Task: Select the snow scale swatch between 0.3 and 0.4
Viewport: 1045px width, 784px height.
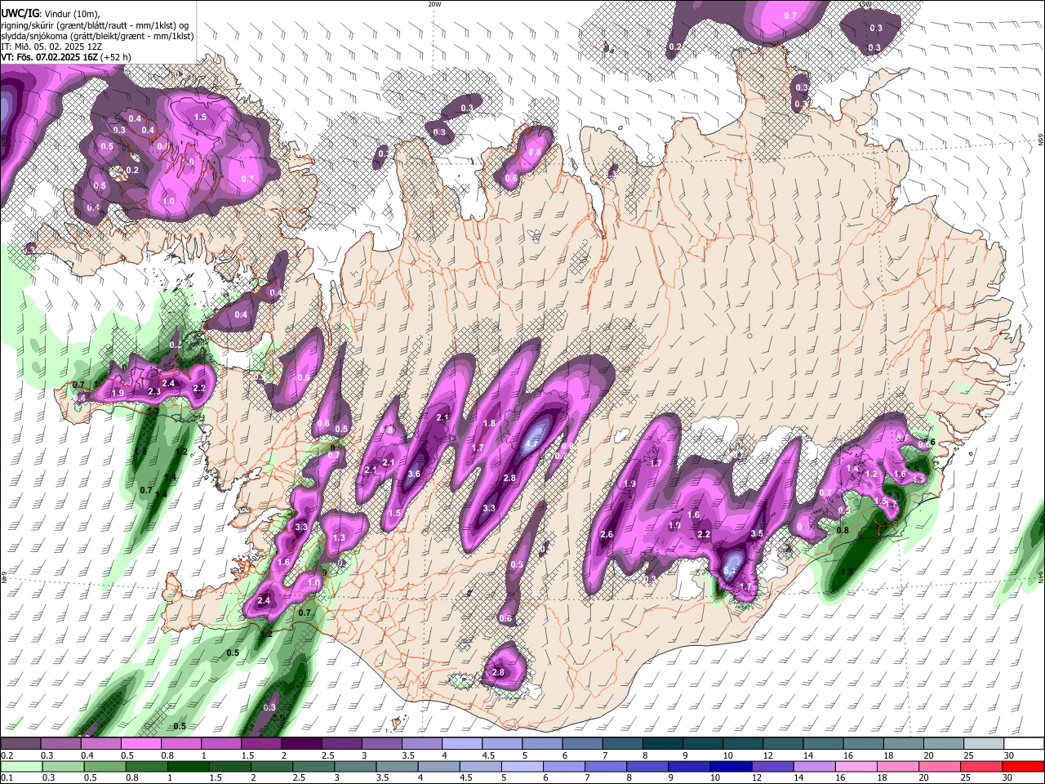Action: [60, 744]
